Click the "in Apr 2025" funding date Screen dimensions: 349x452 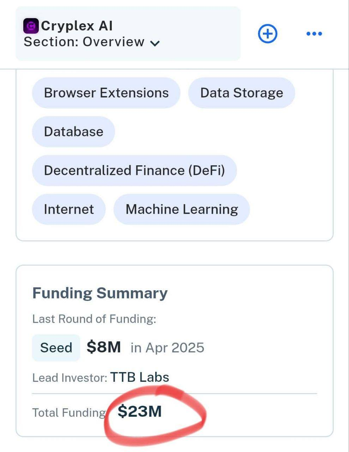[x=167, y=347]
